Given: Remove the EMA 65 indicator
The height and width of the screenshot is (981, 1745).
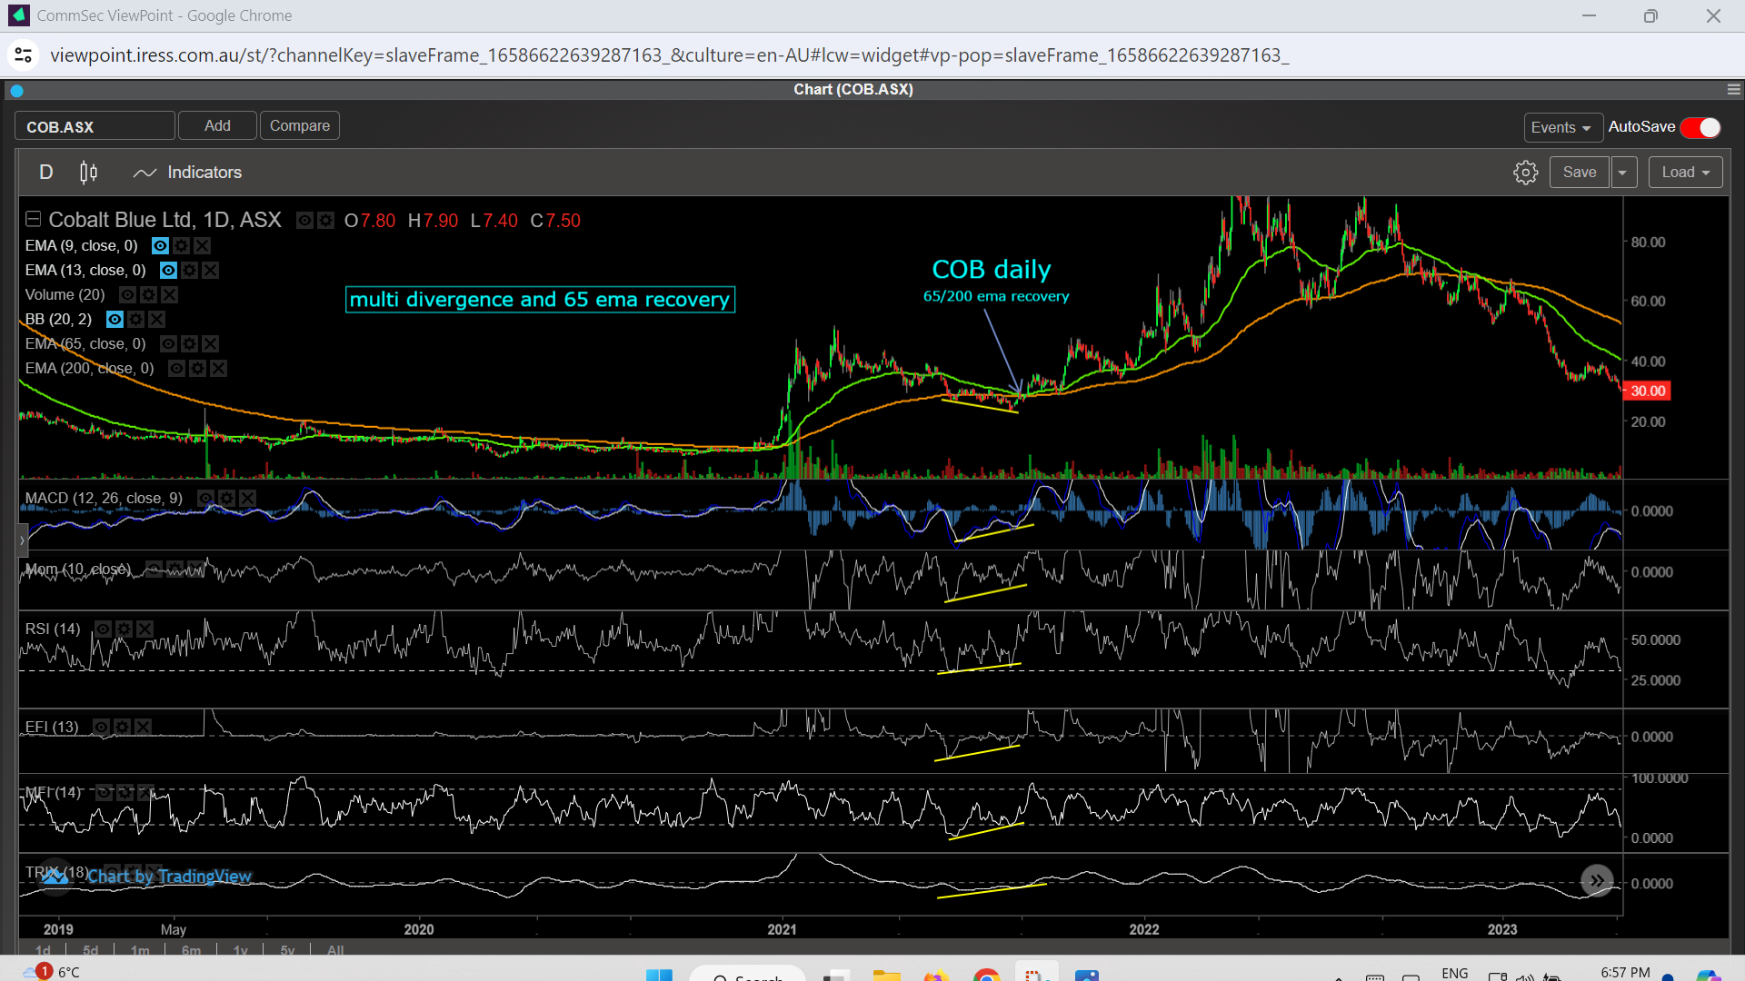Looking at the screenshot, I should pyautogui.click(x=210, y=343).
